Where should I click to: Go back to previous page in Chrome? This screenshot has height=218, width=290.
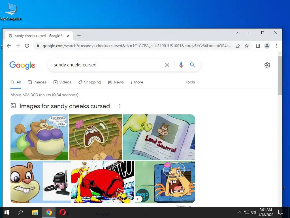click(9, 46)
